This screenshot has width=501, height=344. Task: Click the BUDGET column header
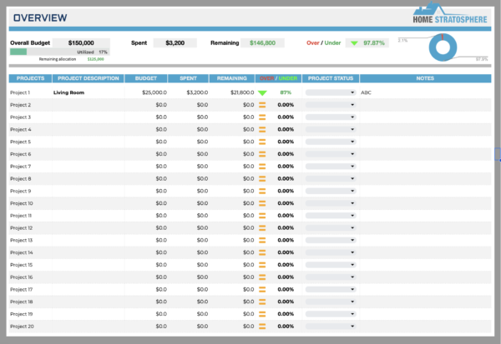point(146,78)
